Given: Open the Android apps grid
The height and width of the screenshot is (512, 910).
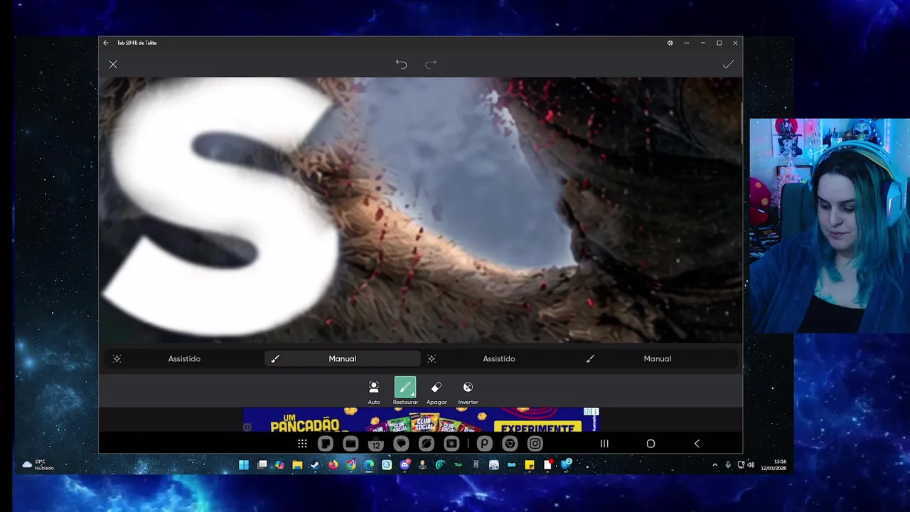Looking at the screenshot, I should 302,444.
